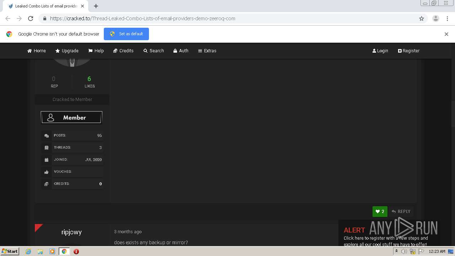Open file explorer from taskbar
This screenshot has width=455, height=256.
point(40,251)
